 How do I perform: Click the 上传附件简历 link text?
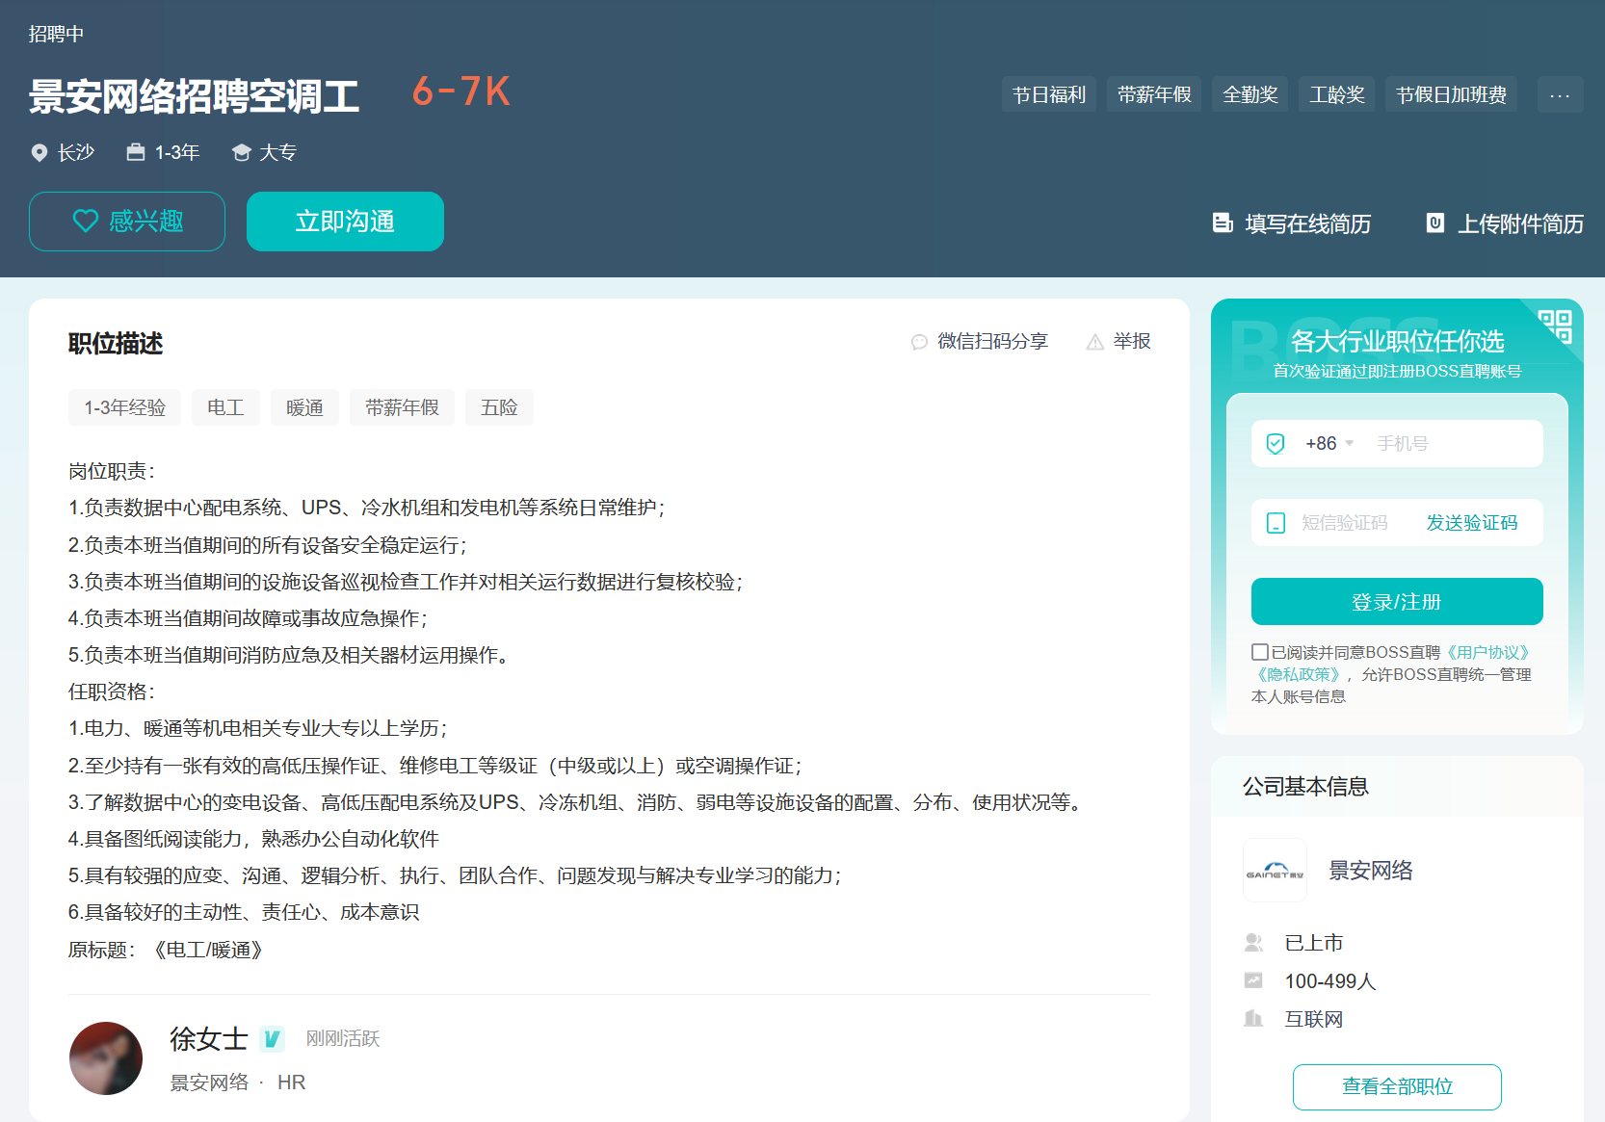(x=1520, y=223)
